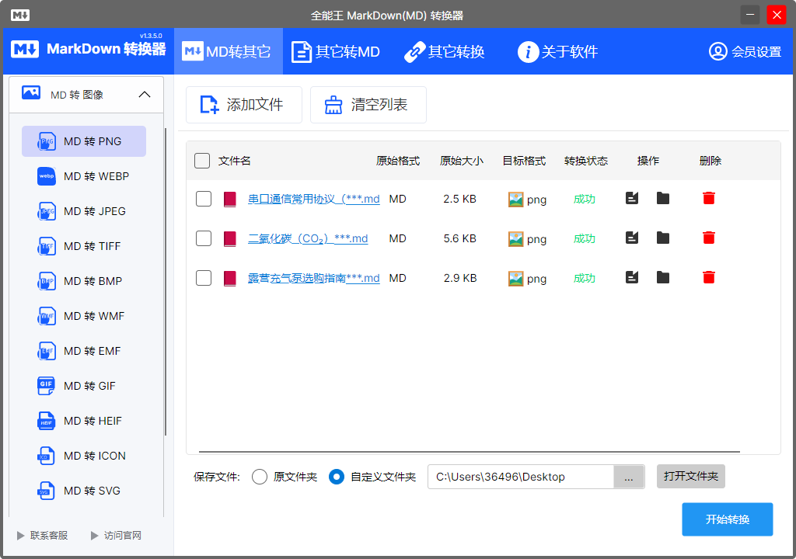Click 打开文件夹 button
Viewport: 796px width, 559px height.
[690, 477]
